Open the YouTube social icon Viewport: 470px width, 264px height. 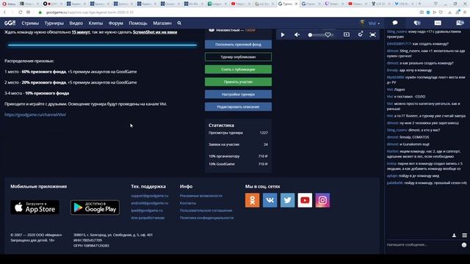[x=305, y=200]
